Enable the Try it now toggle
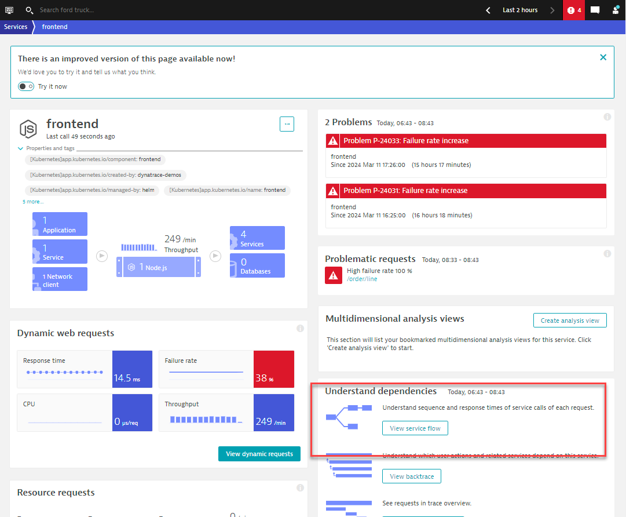This screenshot has height=517, width=626. [26, 86]
